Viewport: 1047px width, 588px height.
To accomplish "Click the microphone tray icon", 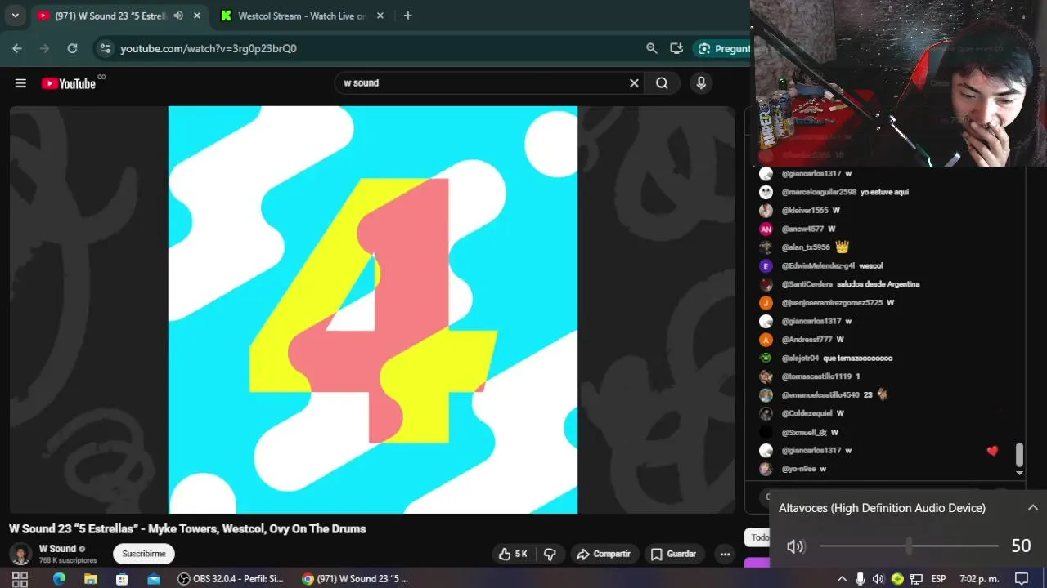I will click(x=860, y=579).
